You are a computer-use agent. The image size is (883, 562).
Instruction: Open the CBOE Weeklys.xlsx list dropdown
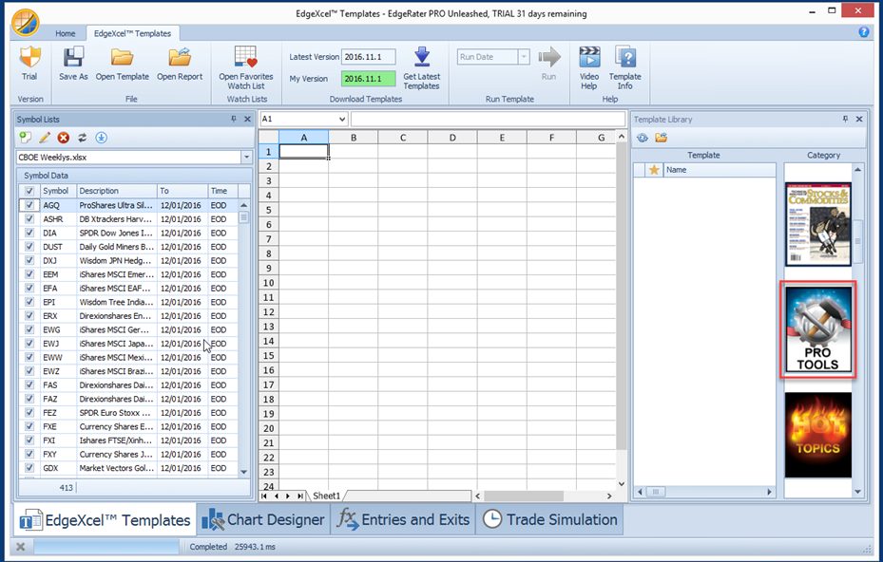[246, 157]
